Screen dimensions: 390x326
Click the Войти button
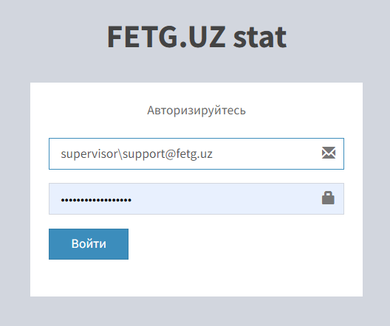tap(89, 244)
